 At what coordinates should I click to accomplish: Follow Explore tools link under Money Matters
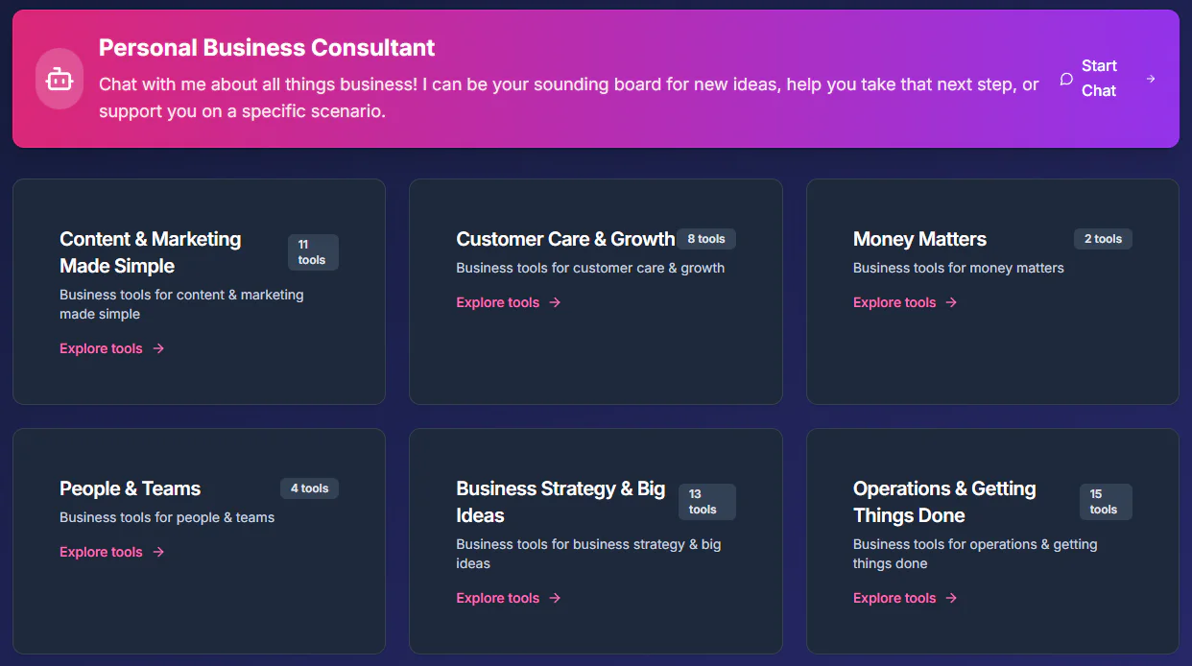(894, 302)
